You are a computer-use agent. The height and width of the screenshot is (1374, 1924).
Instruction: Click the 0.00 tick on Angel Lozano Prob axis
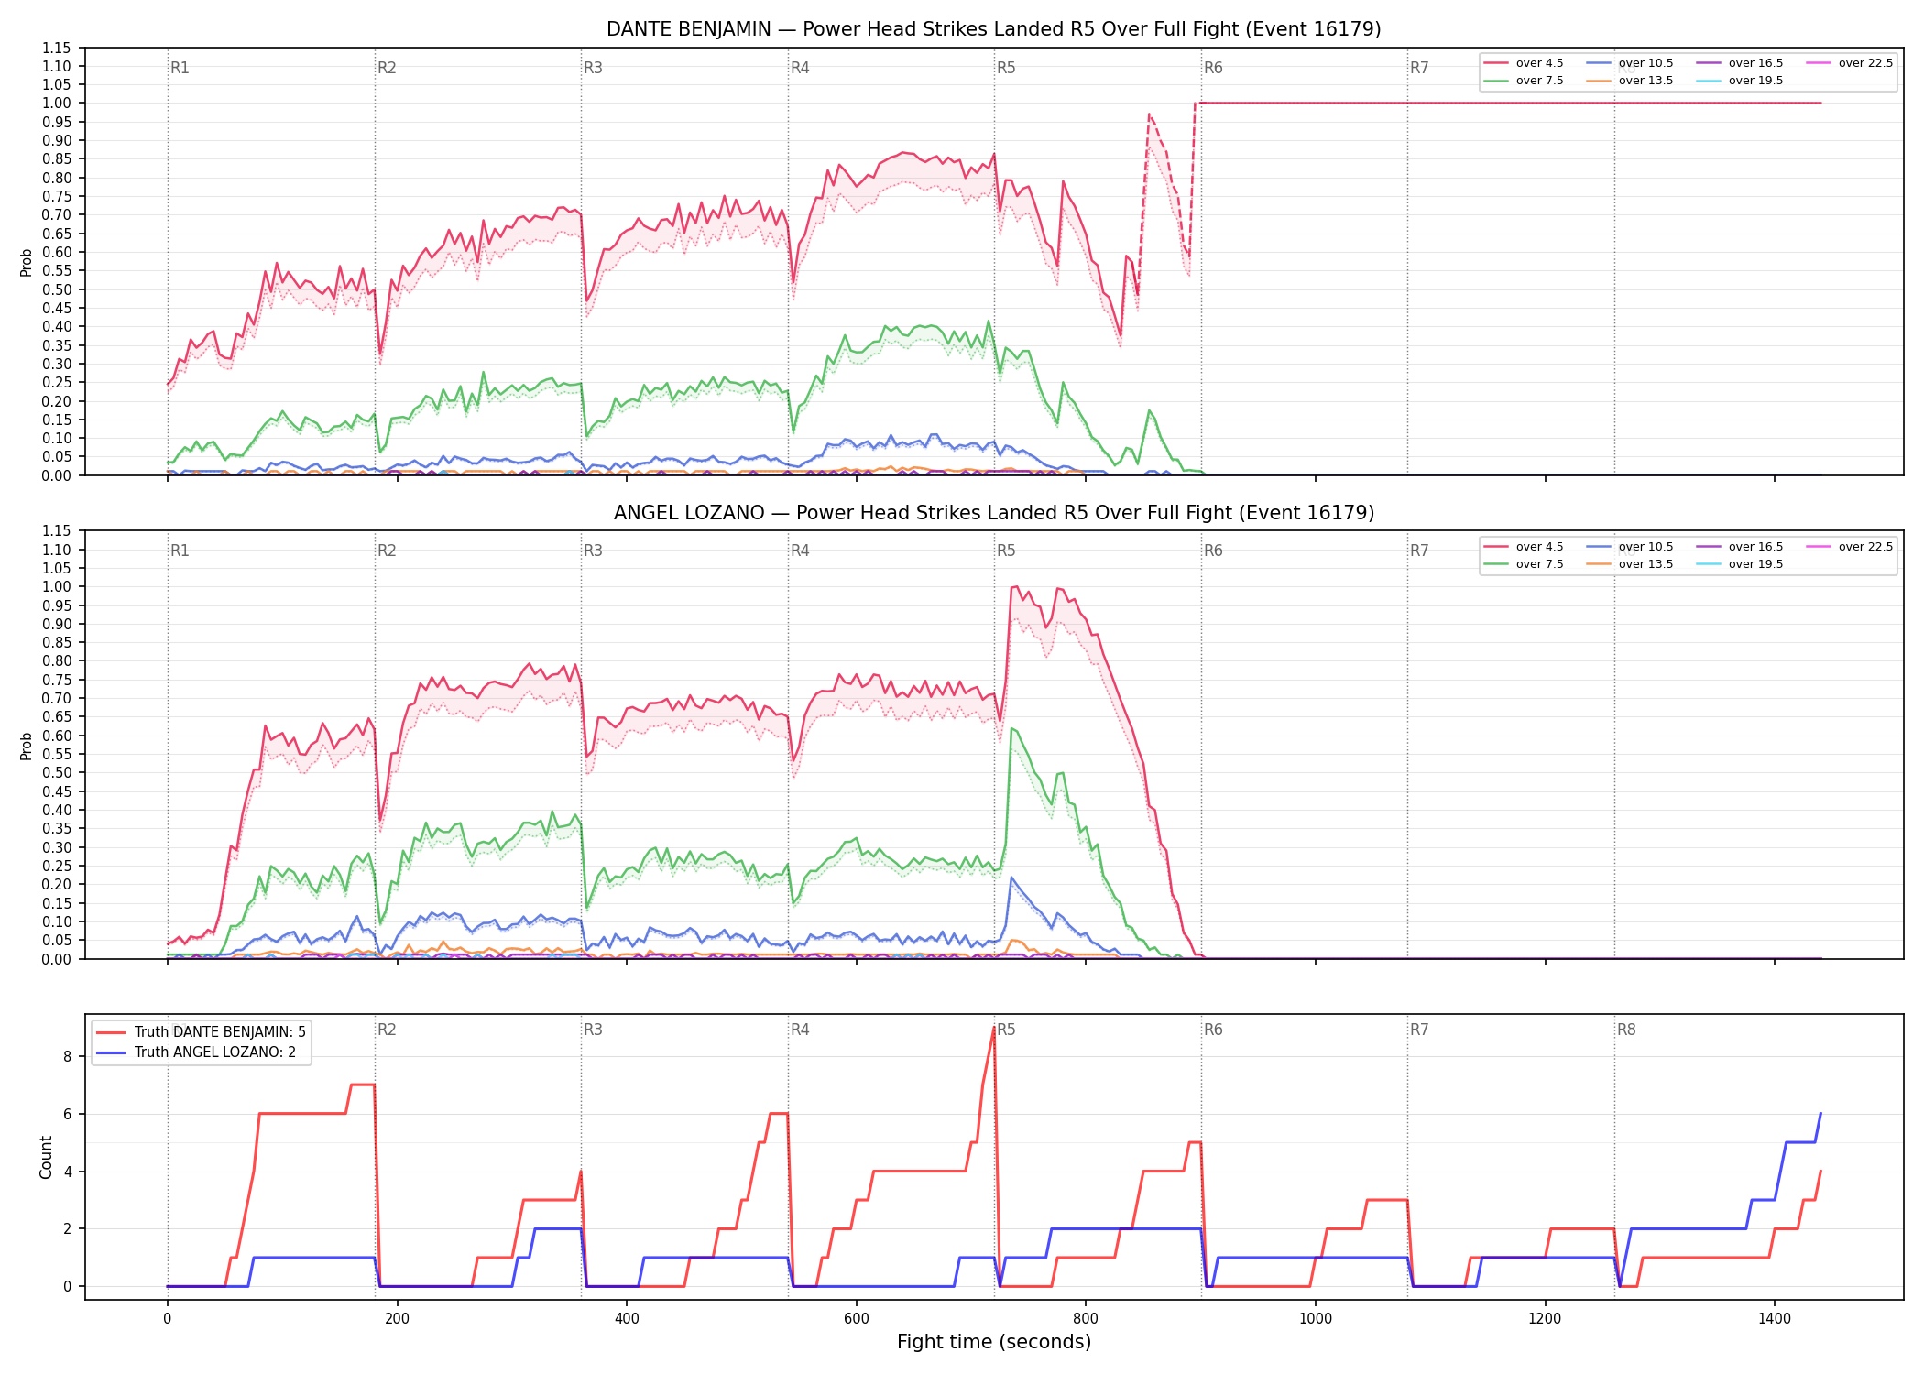(57, 959)
